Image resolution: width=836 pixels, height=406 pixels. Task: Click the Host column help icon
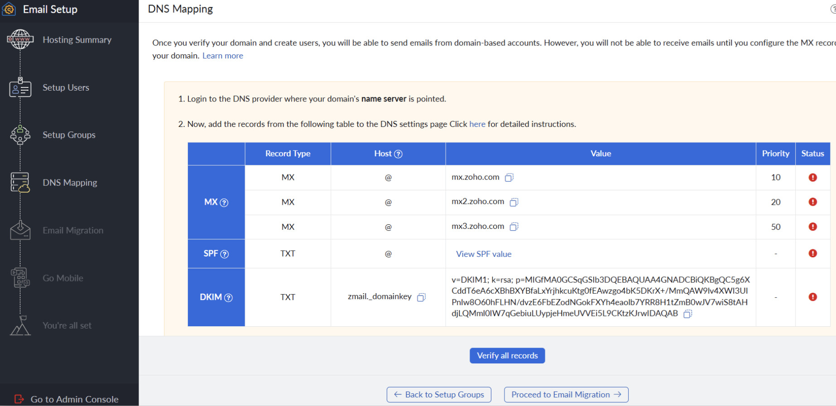[x=399, y=154]
